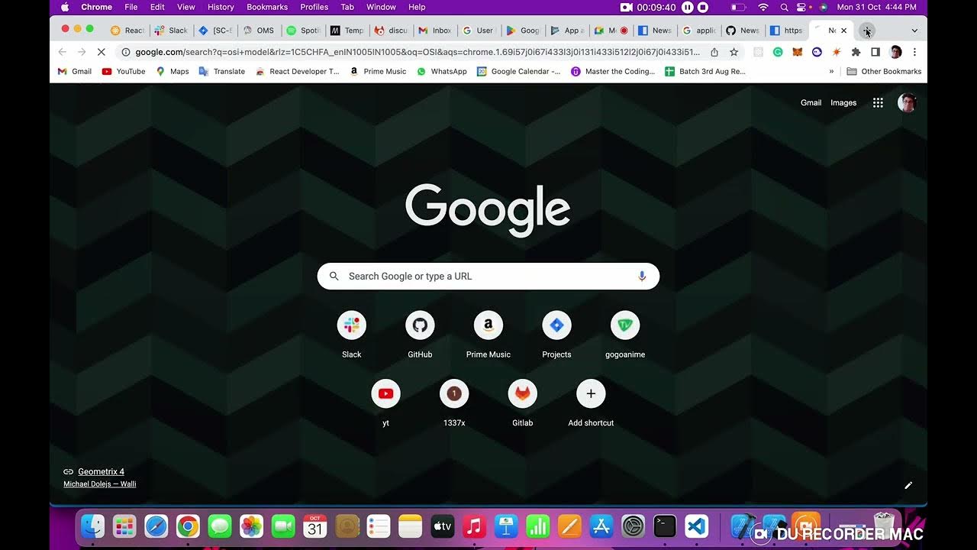Open the Apple menu
This screenshot has width=977, height=550.
pos(65,7)
